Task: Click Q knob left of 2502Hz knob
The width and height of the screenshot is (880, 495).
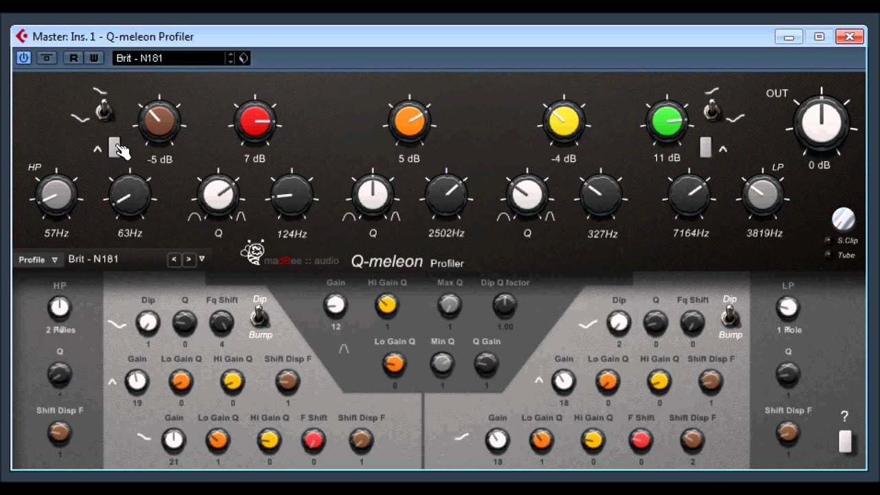Action: [373, 196]
